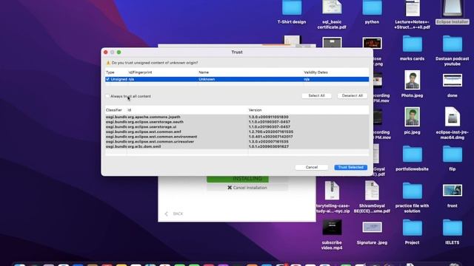This screenshot has height=266, width=474.
Task: Click the Unknown name cell
Action: pos(207,79)
